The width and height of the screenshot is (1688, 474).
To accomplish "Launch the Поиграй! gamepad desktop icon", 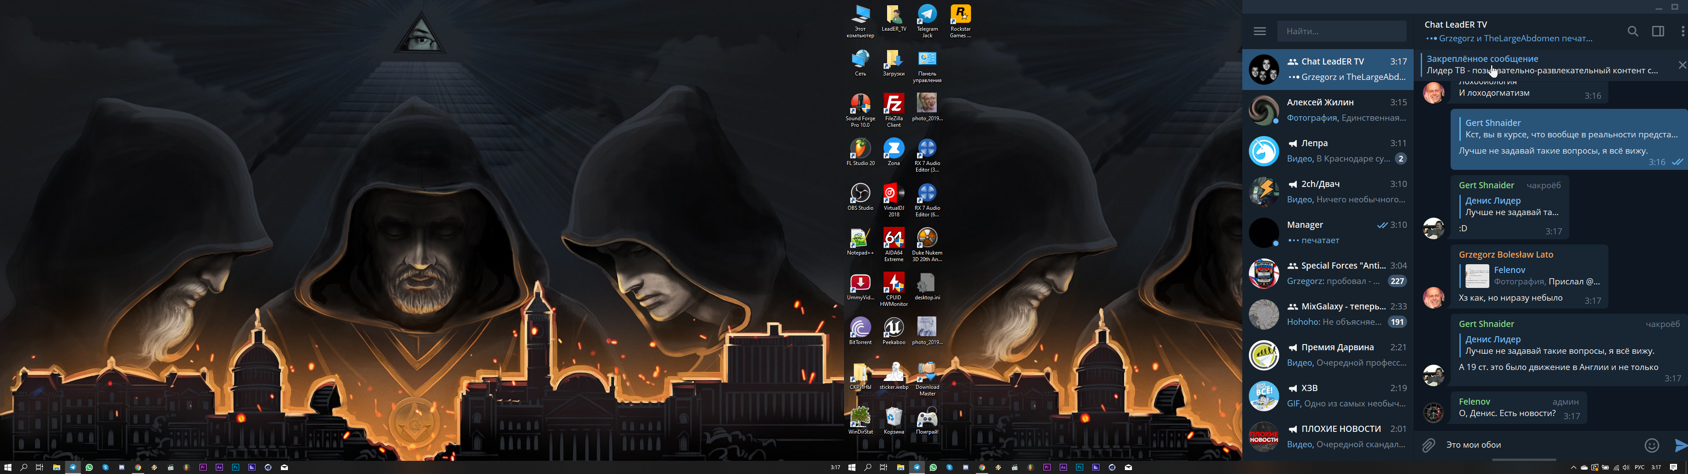I will pyautogui.click(x=927, y=420).
